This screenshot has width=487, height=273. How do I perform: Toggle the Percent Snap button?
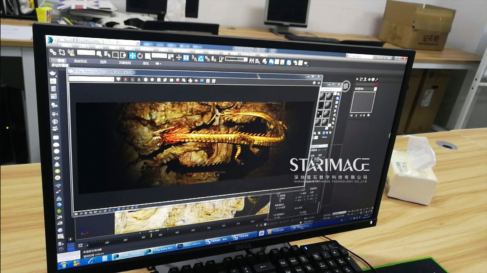click(x=207, y=59)
